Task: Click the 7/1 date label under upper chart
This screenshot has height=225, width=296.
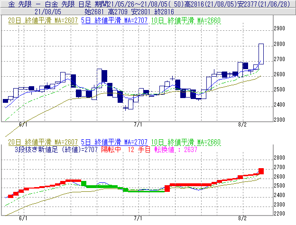Action: (138, 125)
